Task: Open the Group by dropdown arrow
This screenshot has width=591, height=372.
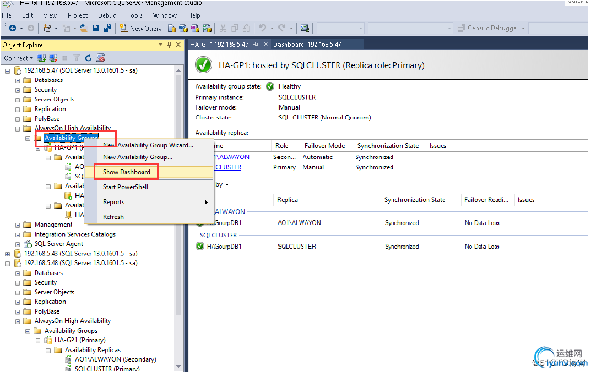Action: (x=227, y=184)
